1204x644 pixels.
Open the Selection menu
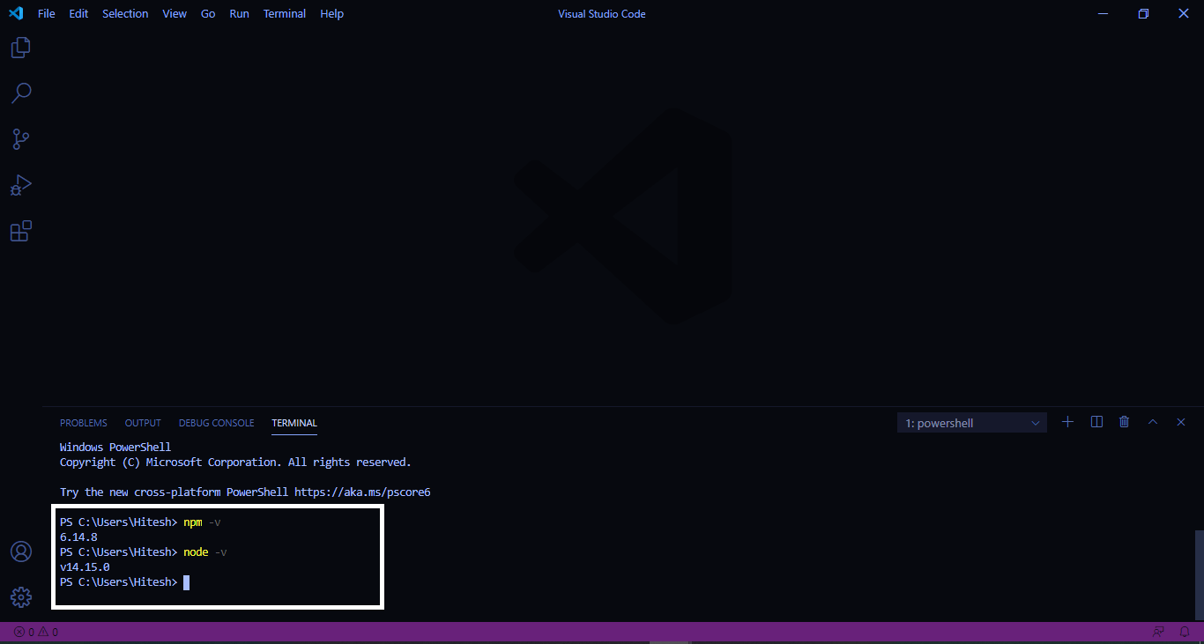[x=125, y=13]
